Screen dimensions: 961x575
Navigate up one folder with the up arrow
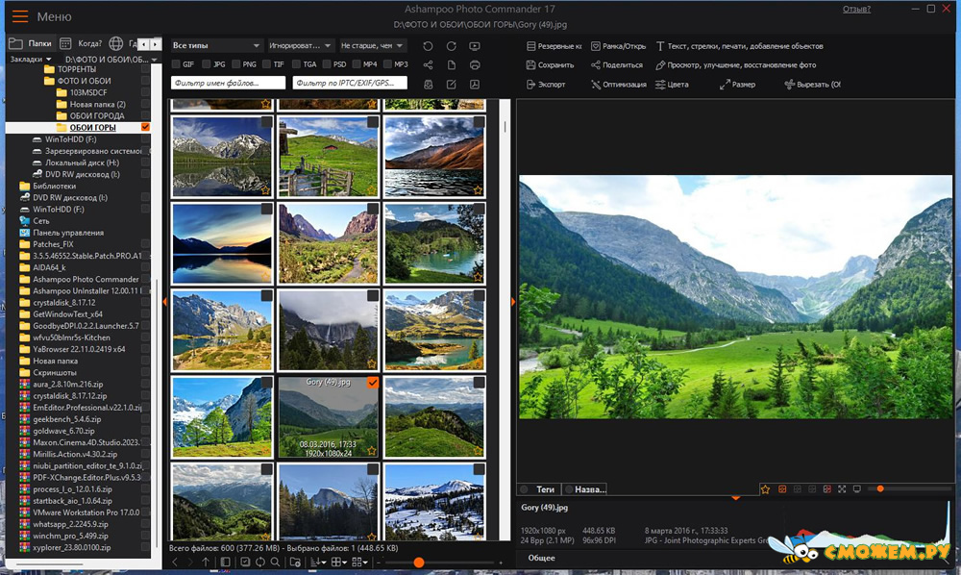pos(206,562)
